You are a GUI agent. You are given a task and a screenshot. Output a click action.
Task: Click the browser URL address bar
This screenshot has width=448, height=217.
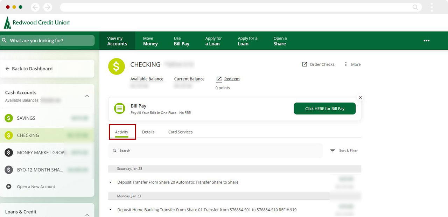(x=241, y=7)
